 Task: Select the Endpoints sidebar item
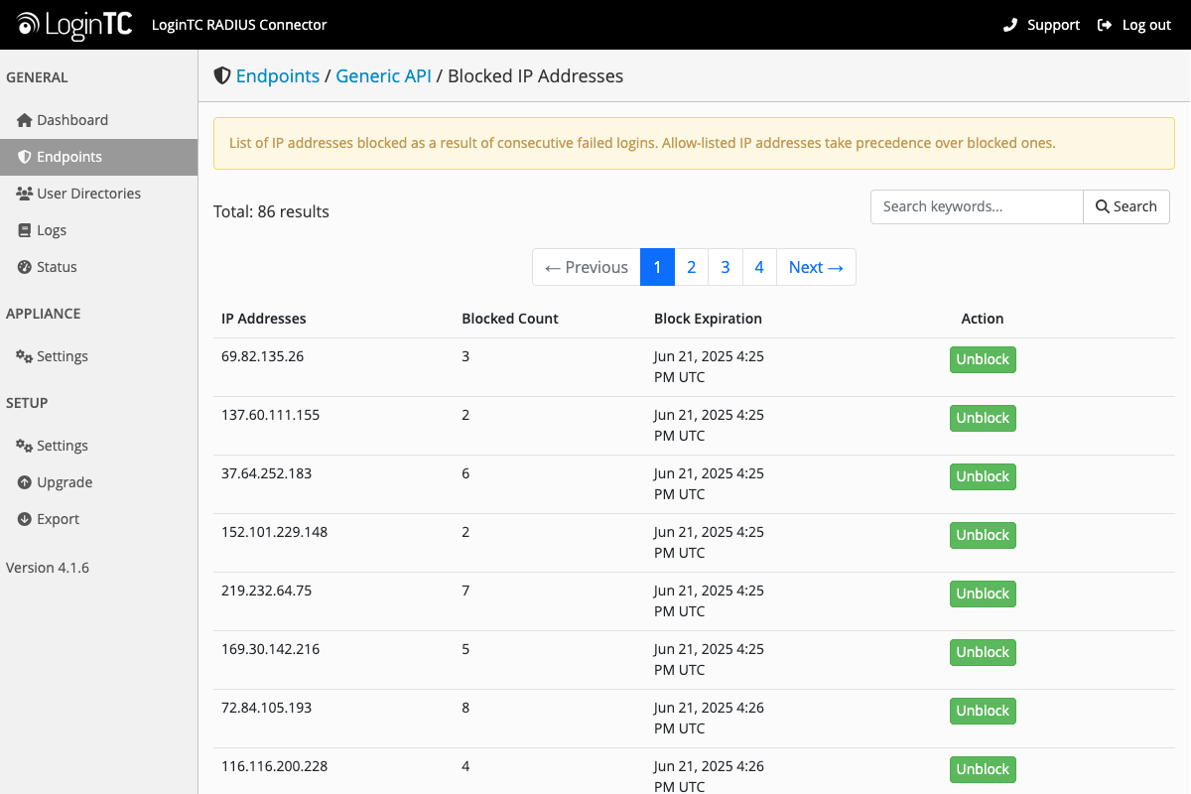click(98, 157)
